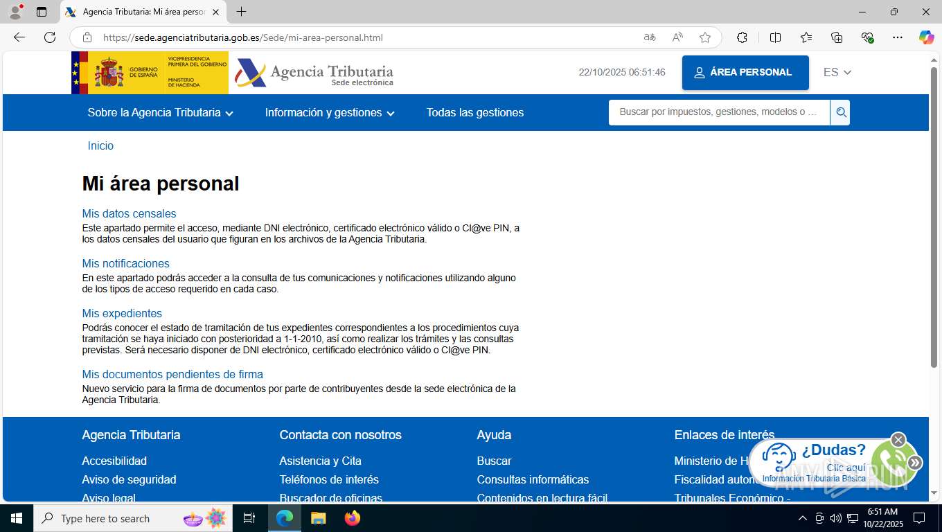
Task: Open the Windows Start menu
Action: click(17, 518)
